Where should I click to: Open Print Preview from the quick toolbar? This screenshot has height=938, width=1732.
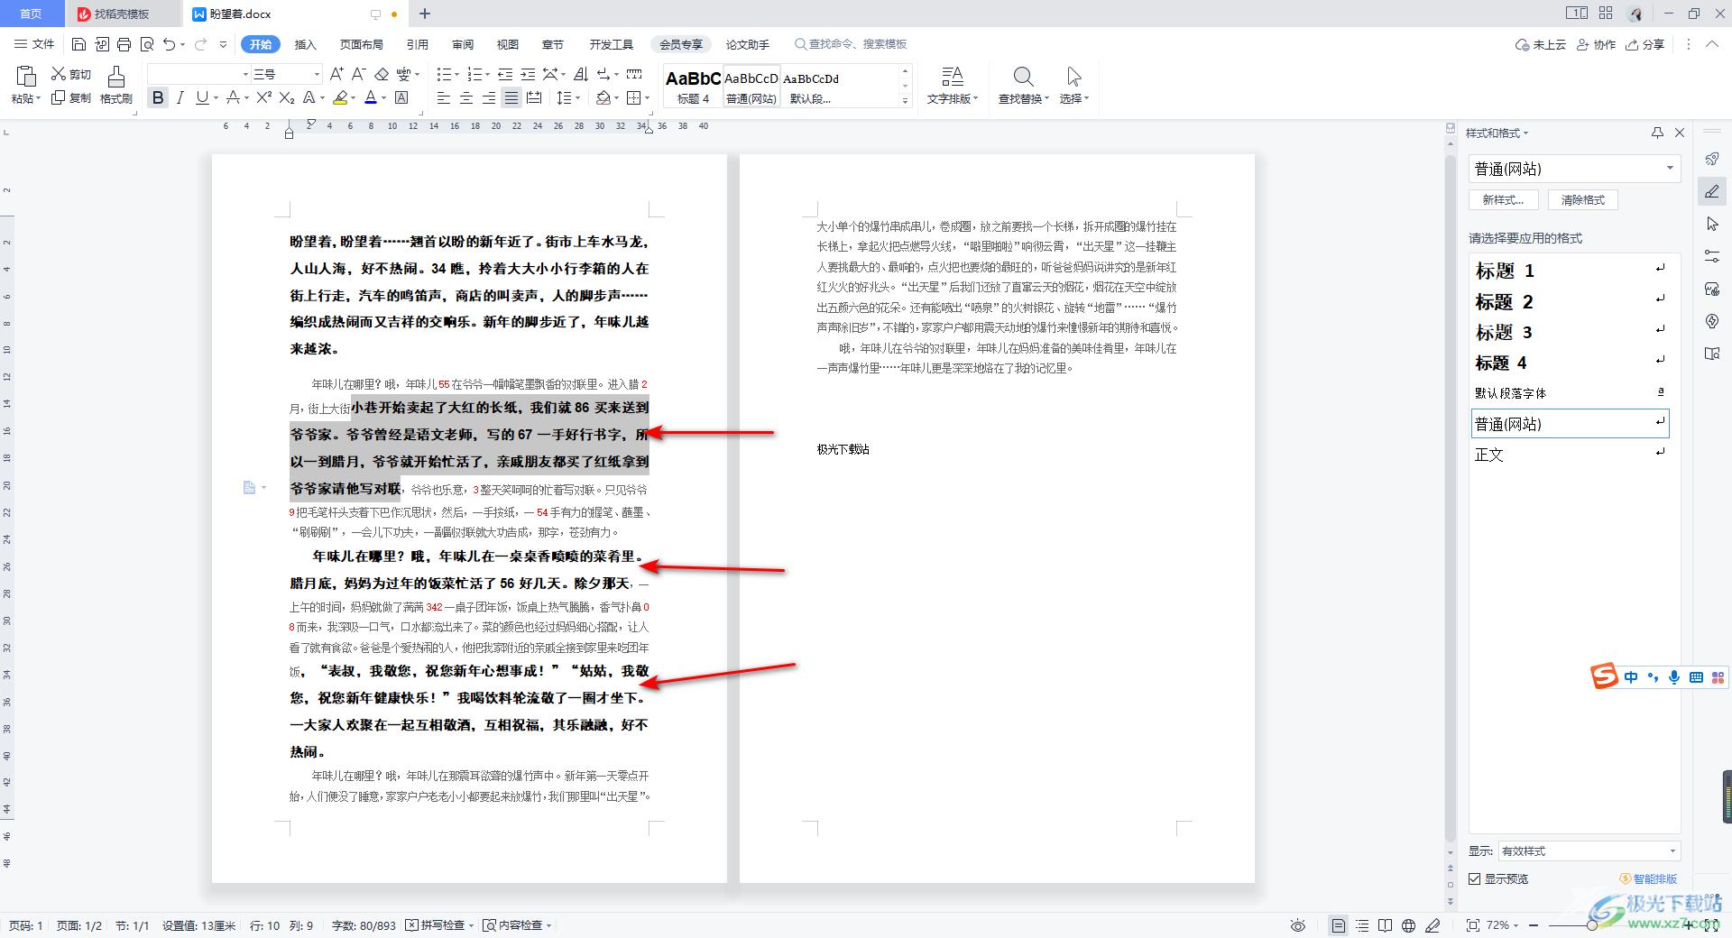[x=147, y=44]
